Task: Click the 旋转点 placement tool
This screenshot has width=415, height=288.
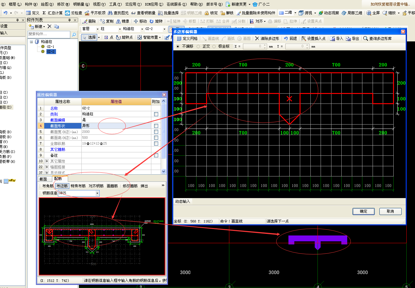Action: 124,37
